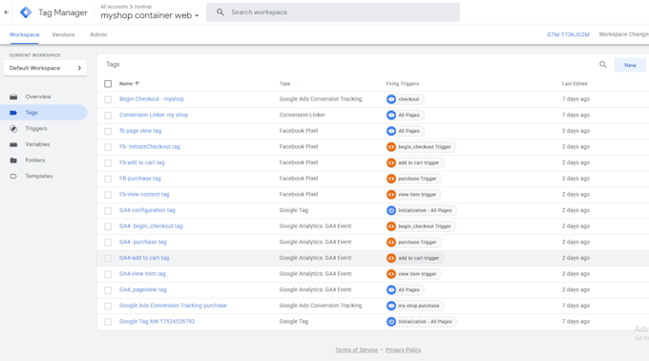This screenshot has width=649, height=361.
Task: Click the view item trigger icon in the GA4-view item row
Action: pos(391,274)
